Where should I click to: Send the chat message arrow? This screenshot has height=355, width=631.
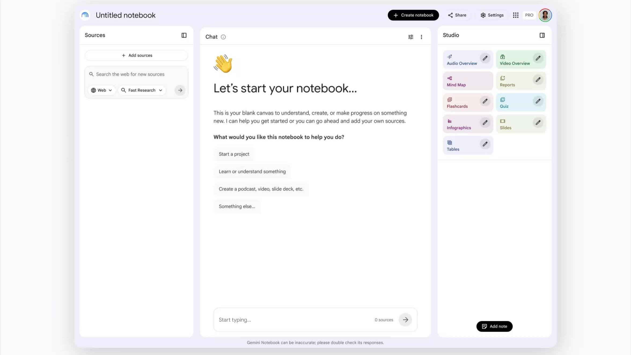(405, 320)
